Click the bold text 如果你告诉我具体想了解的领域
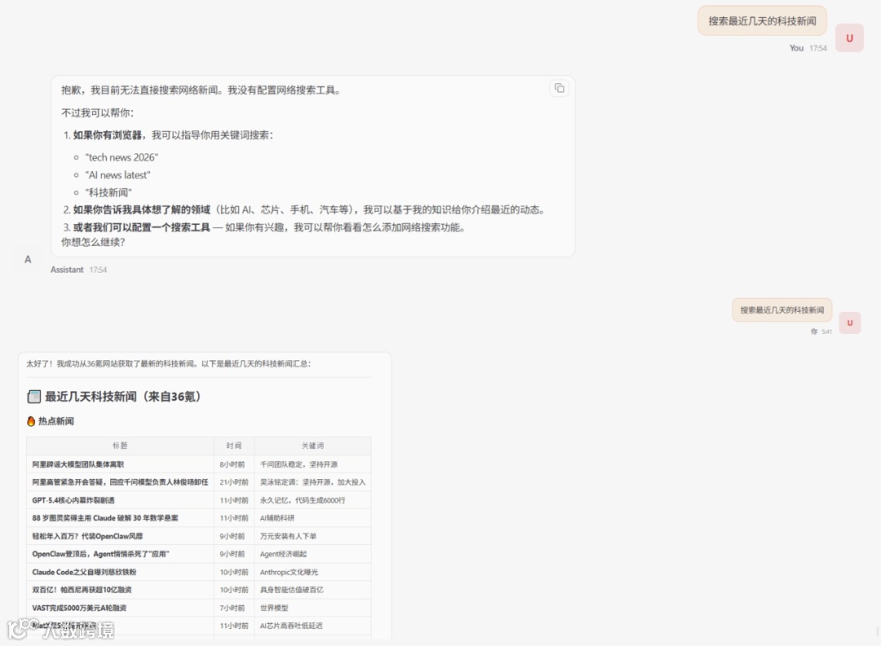Image resolution: width=881 pixels, height=646 pixels. [142, 210]
